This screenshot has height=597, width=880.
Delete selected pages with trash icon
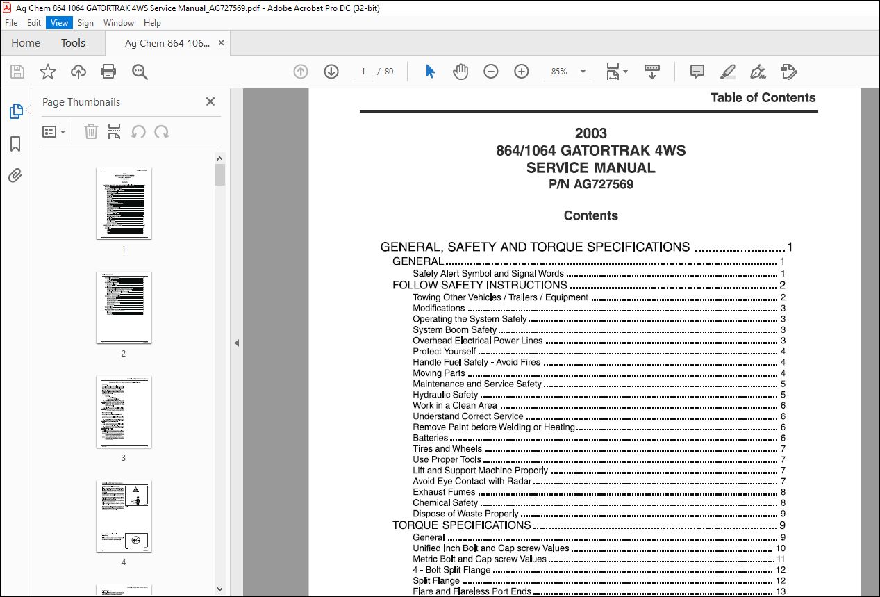[x=91, y=131]
